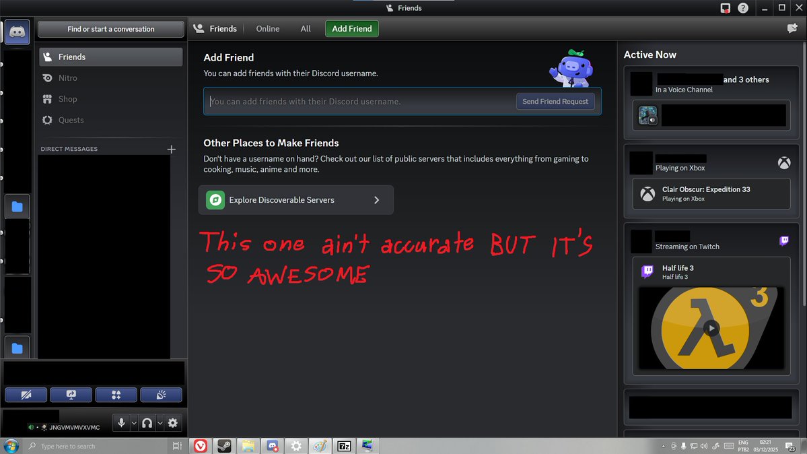
Task: Open Nitro page
Action: coord(110,78)
